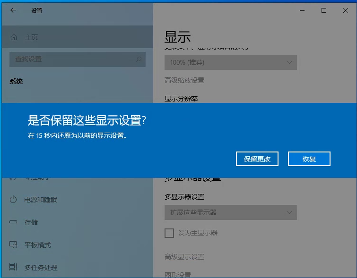Viewport: 357px width, 278px height.
Task: Minimize the 设置 window
Action: point(302,10)
